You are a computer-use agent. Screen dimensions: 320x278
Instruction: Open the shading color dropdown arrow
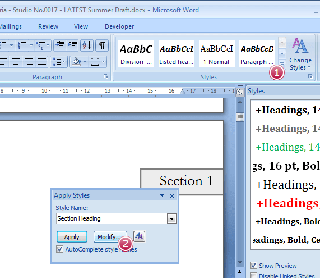(85, 62)
